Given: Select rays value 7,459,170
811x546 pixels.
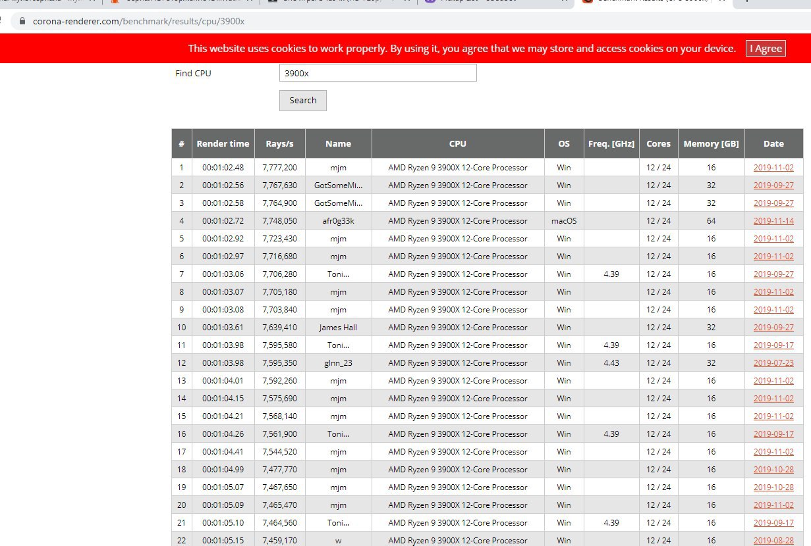Looking at the screenshot, I should [x=280, y=541].
